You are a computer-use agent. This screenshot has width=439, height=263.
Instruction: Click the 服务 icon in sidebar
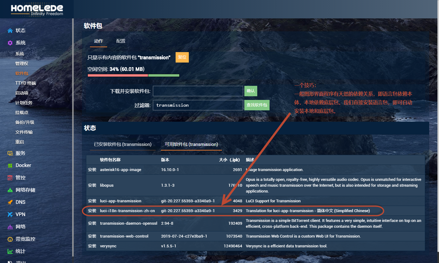[10, 153]
